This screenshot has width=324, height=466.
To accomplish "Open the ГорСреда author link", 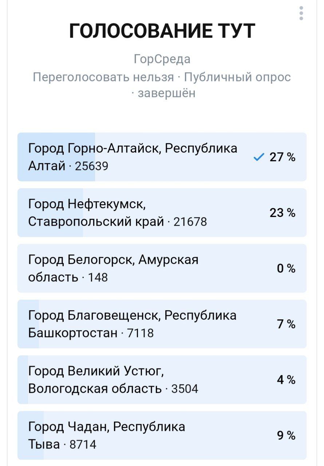I will (162, 59).
